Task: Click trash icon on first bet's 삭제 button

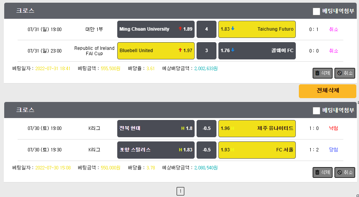Action: click(x=317, y=73)
